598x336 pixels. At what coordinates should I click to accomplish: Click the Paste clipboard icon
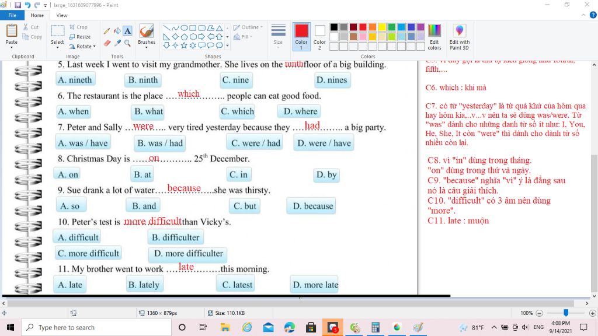(x=12, y=31)
